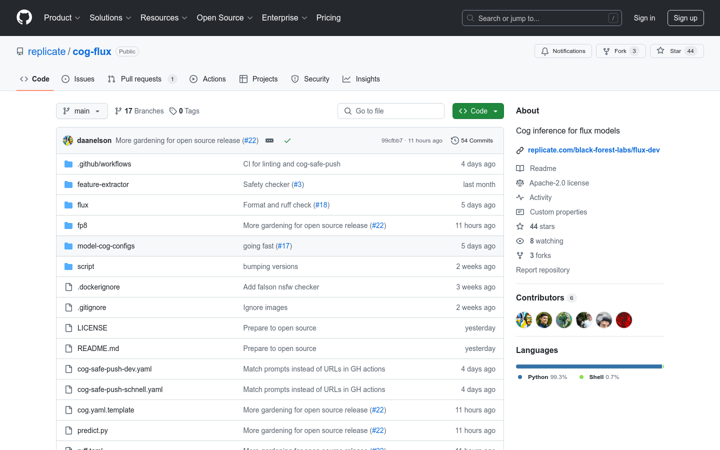The width and height of the screenshot is (720, 450).
Task: Open the model-cog-configs folder
Action: (106, 246)
